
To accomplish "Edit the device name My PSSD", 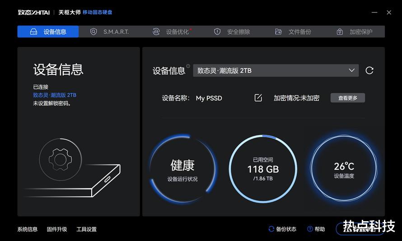I will (258, 97).
